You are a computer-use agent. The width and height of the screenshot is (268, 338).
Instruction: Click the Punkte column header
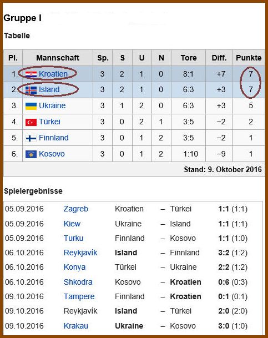coord(249,58)
